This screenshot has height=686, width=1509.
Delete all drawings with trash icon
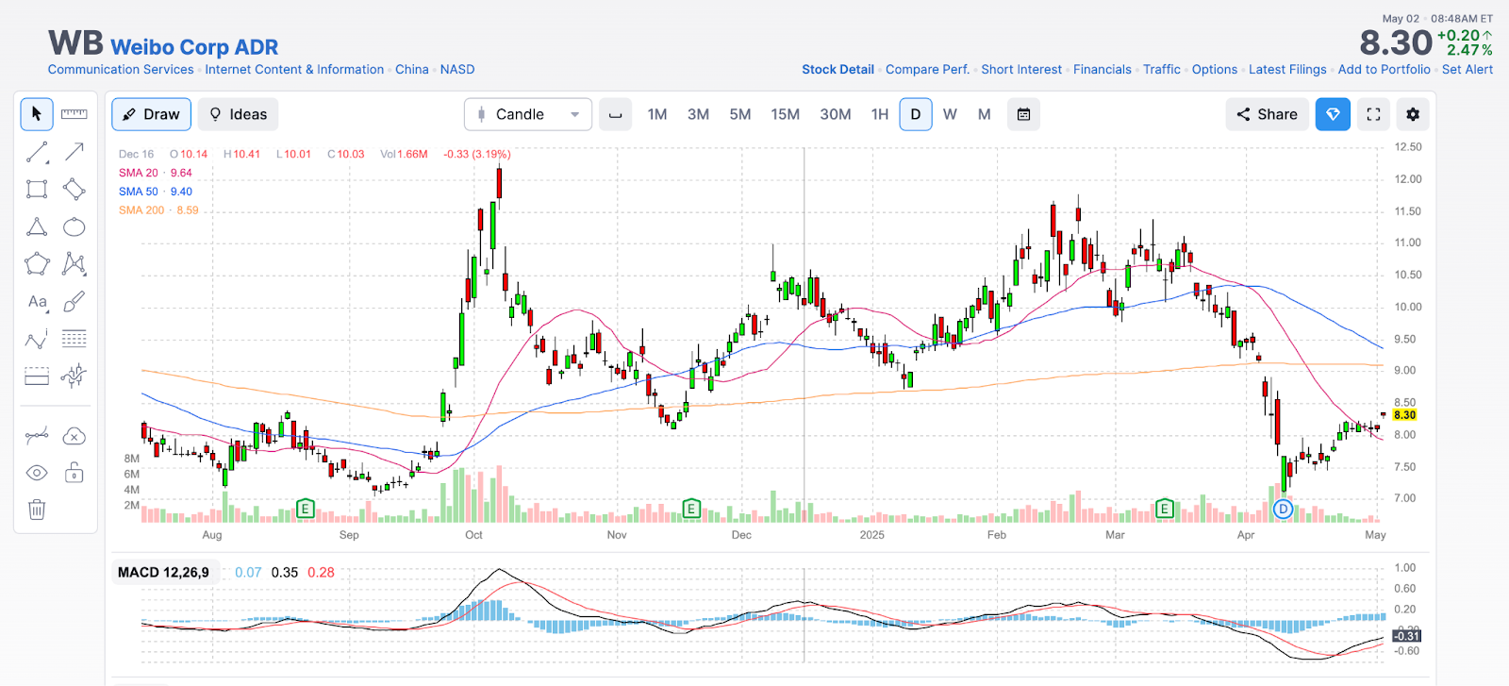coord(37,510)
